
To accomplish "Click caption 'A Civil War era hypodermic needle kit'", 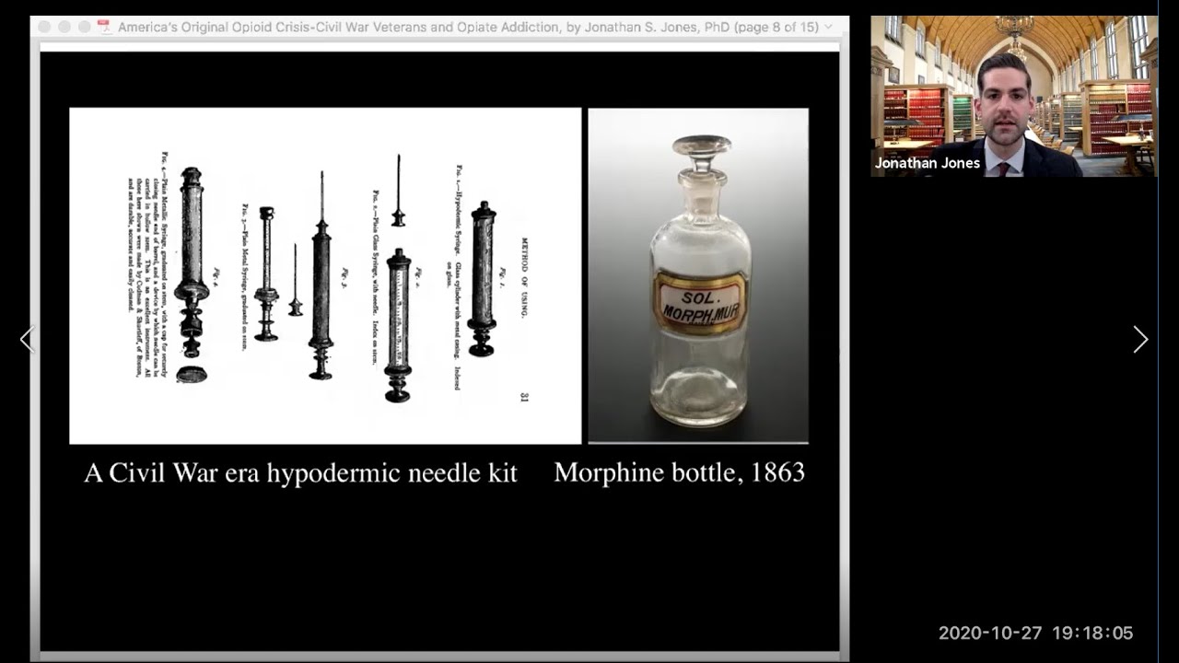I will coord(300,473).
